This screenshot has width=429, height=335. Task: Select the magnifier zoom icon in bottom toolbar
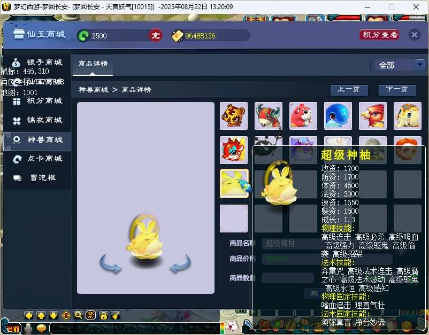(78, 315)
